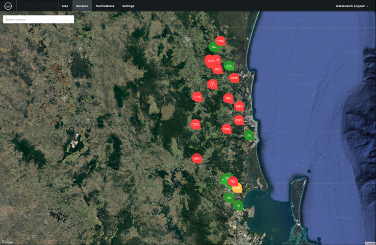Click the red 122% sensor marker
The image size is (376, 245).
(195, 124)
